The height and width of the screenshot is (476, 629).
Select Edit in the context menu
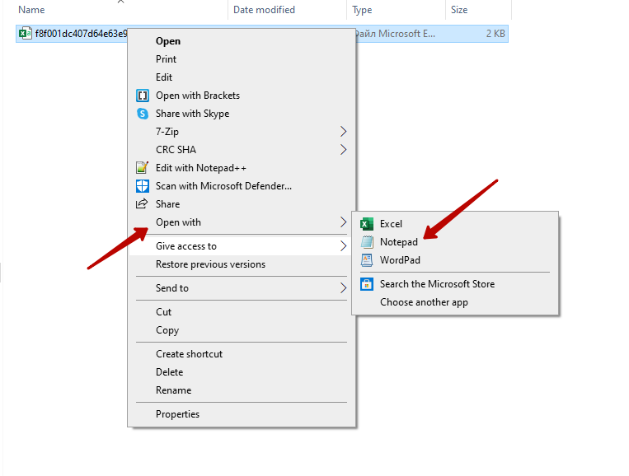pos(242,77)
